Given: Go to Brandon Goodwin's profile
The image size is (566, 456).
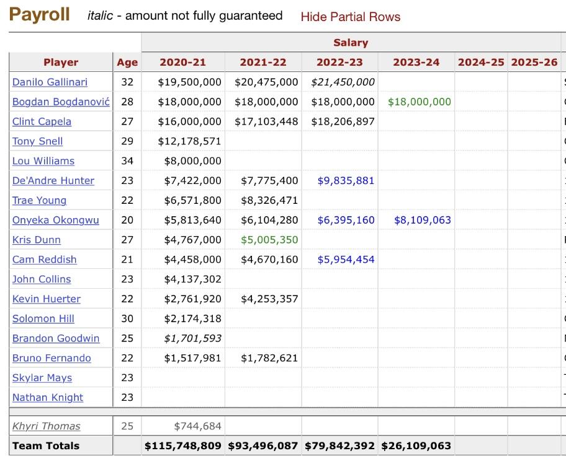Looking at the screenshot, I should pos(56,338).
